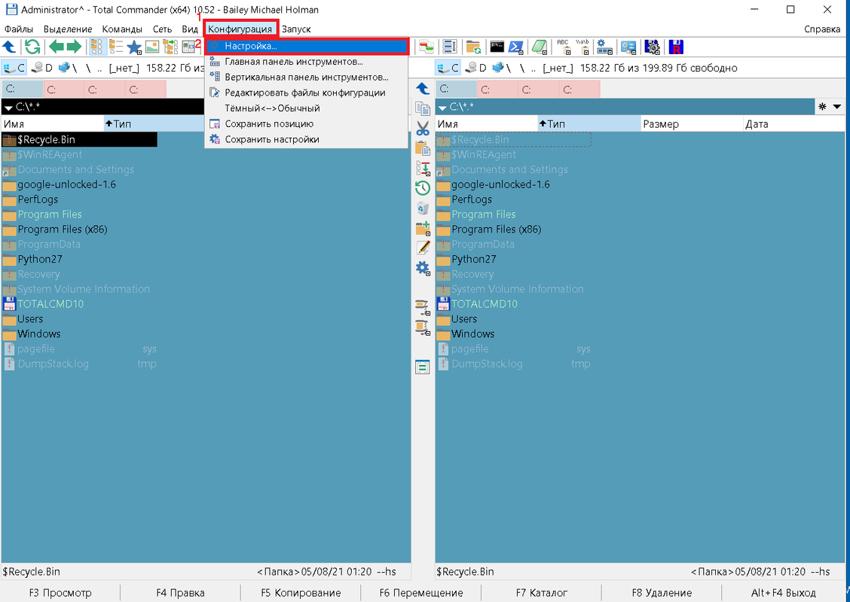Open the Выделение menu
Screen dimensions: 850x602
coord(68,29)
